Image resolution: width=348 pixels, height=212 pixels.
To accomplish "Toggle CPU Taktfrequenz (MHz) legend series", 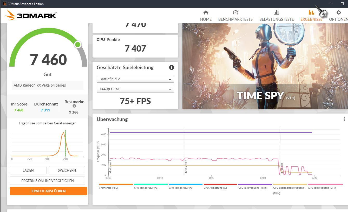I will (x=255, y=186).
